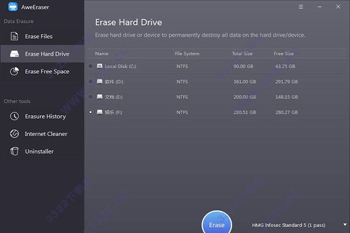Click the 'Data Erasure' sidebar label
The image size is (350, 233).
coord(19,21)
